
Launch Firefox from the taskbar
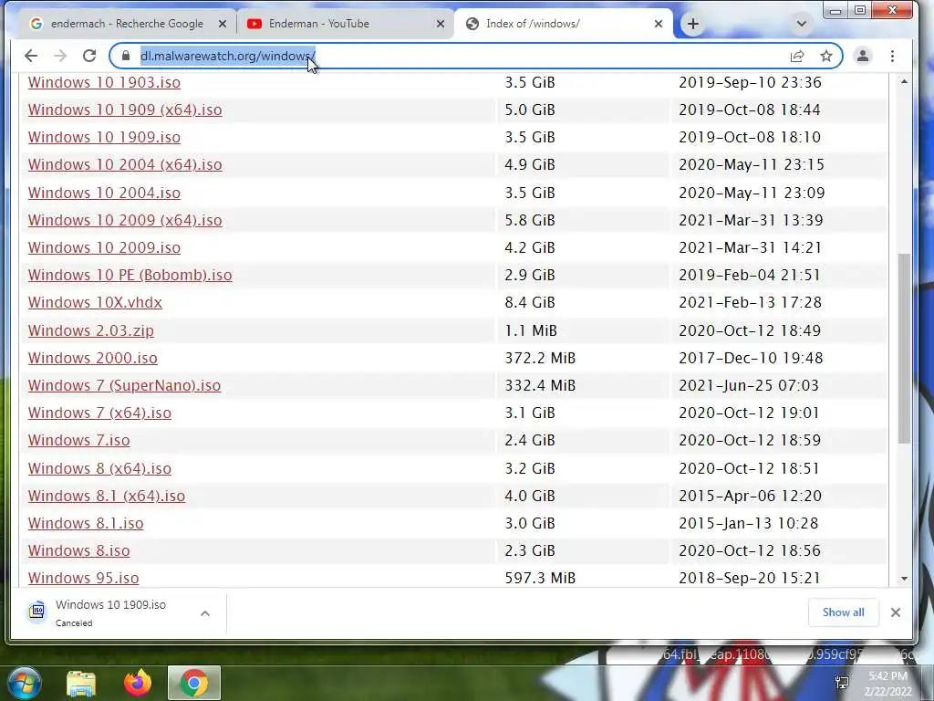(x=138, y=683)
